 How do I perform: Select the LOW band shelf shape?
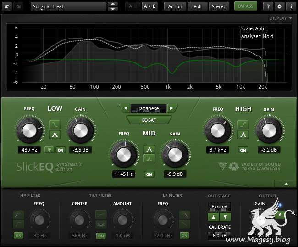(55, 124)
